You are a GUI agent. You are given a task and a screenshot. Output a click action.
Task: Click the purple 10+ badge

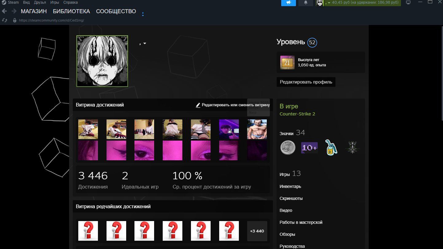click(309, 148)
